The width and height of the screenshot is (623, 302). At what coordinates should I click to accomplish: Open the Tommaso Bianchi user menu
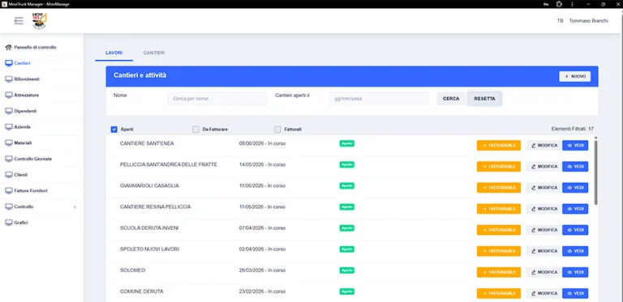(588, 20)
